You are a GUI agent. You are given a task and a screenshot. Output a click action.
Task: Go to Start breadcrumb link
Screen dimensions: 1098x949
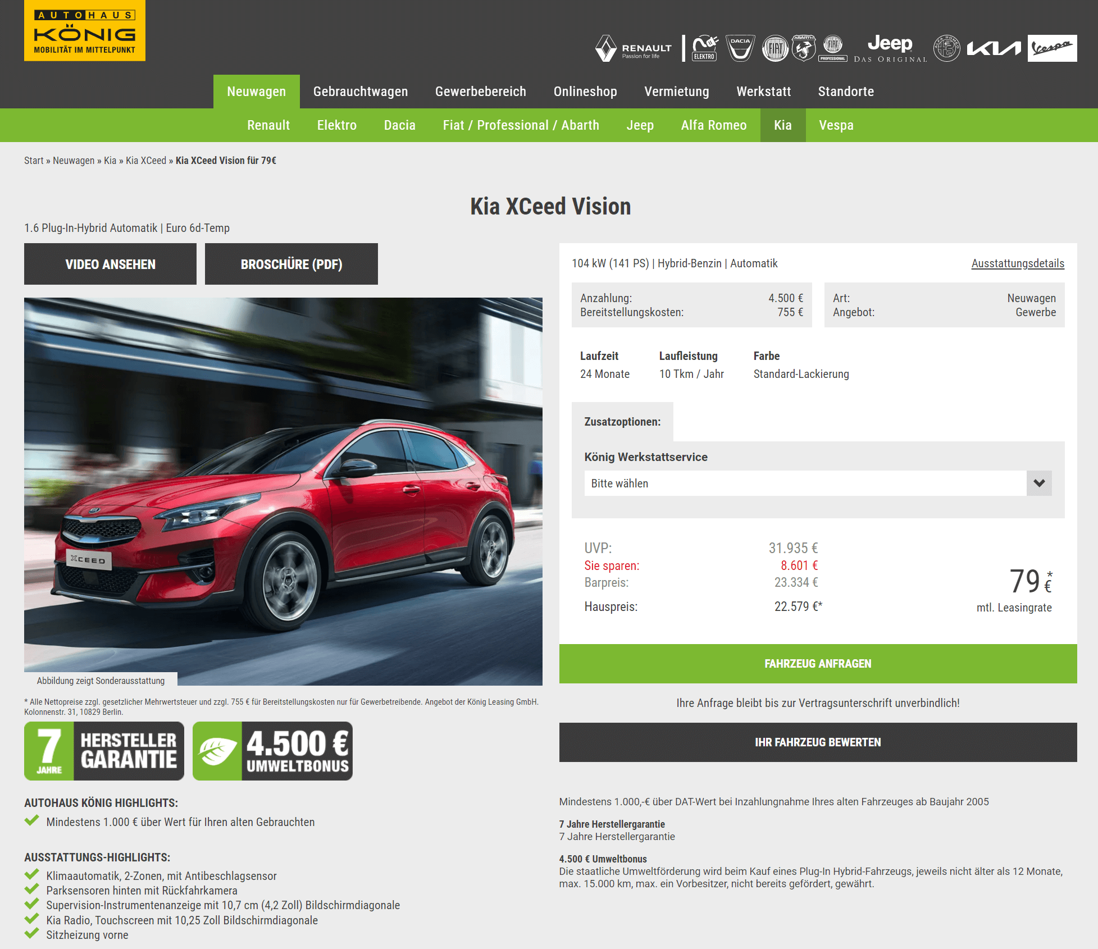tap(34, 161)
